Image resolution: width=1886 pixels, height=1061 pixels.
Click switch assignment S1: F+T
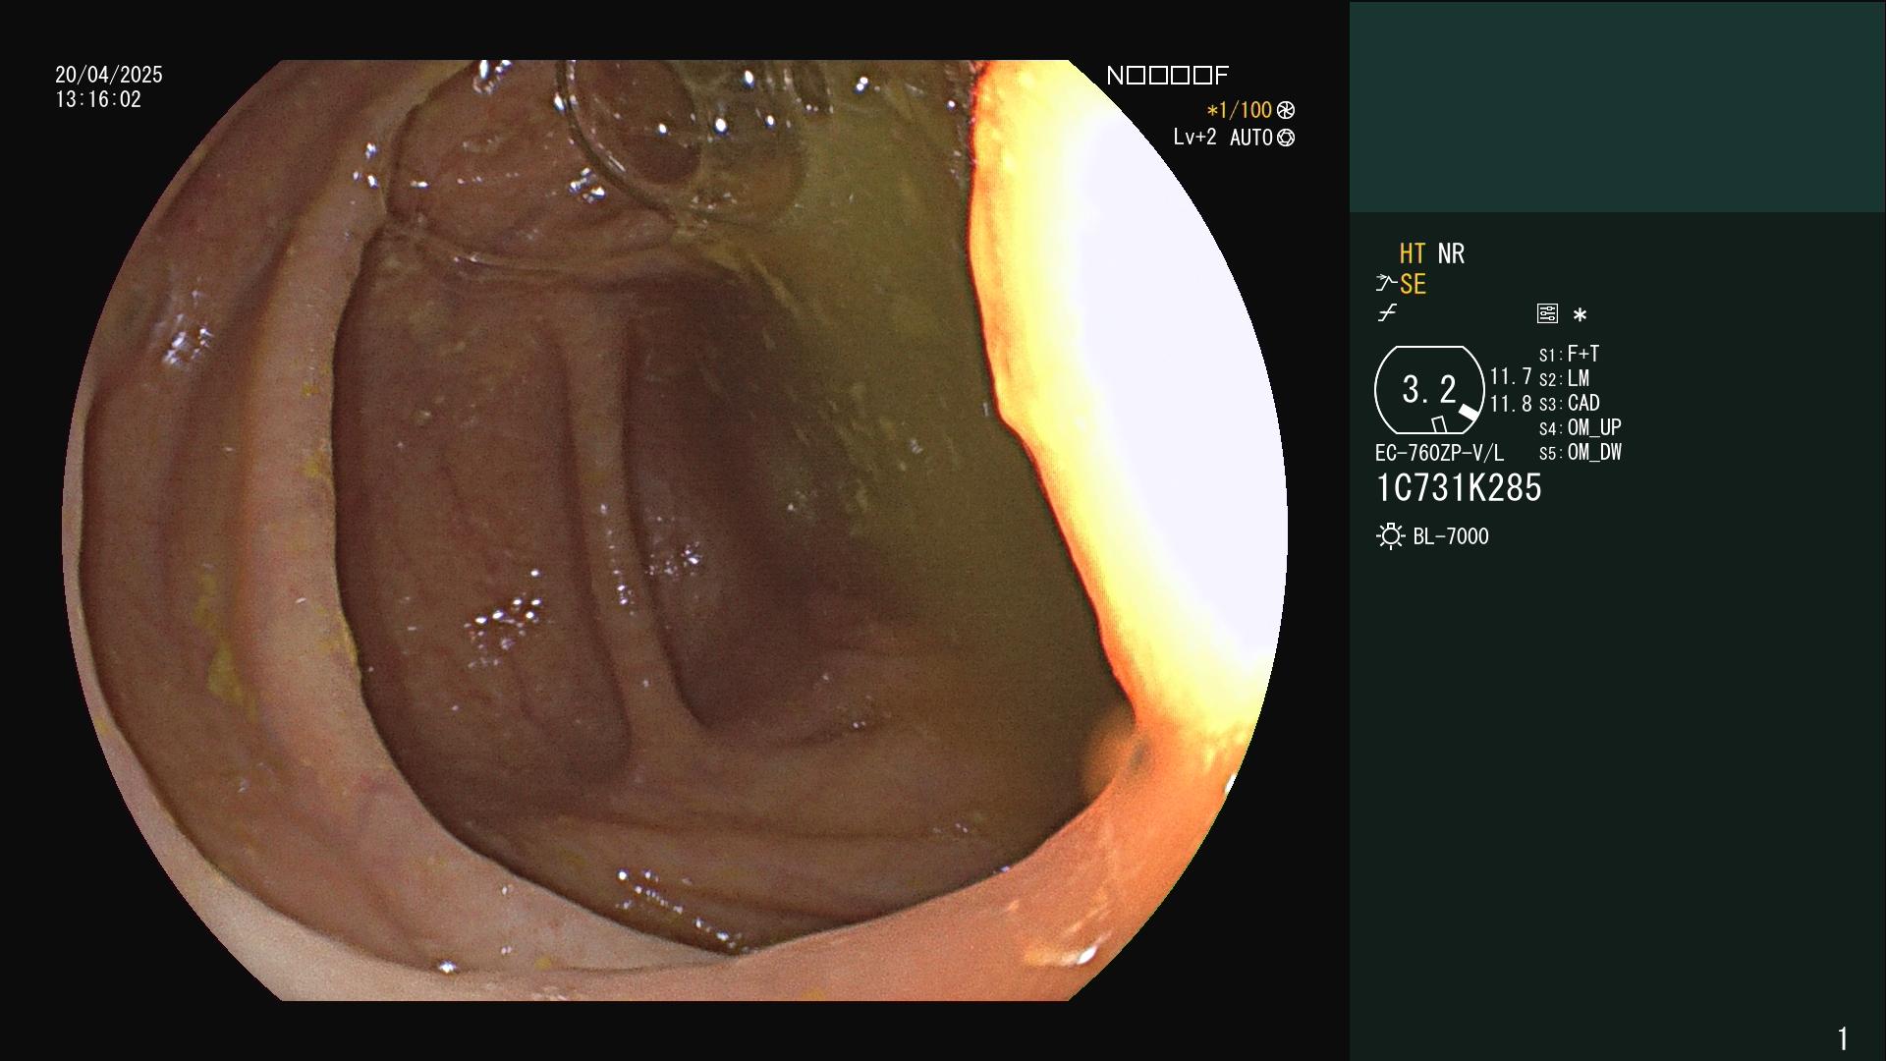pos(1569,354)
